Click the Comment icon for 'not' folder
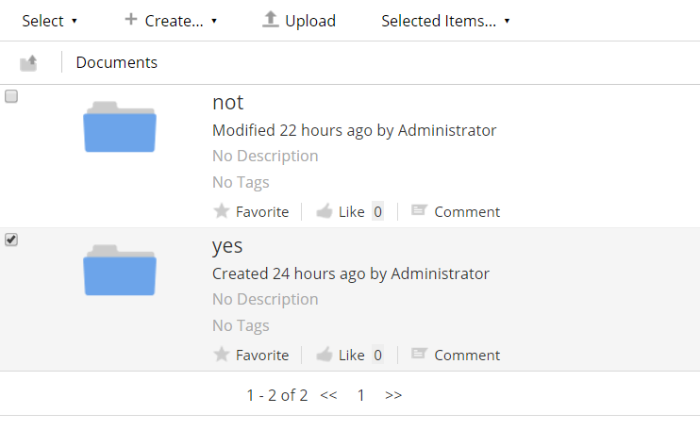700x447 pixels. (x=420, y=211)
